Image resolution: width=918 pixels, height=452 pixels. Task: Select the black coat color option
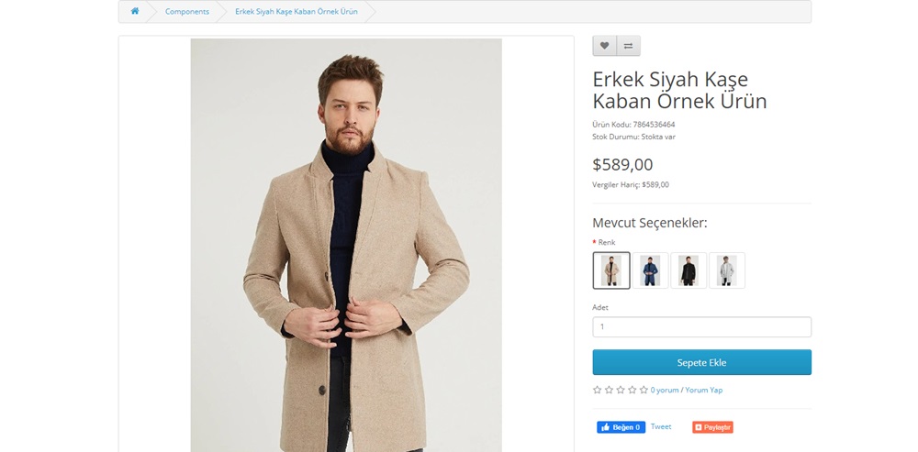coord(688,270)
